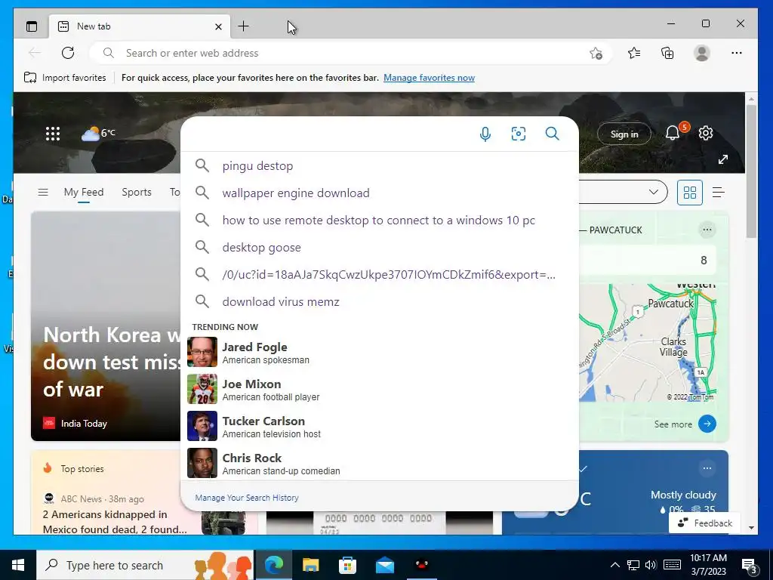Open volume control in system tray
Screen dimensions: 773x580
pyautogui.click(x=651, y=565)
